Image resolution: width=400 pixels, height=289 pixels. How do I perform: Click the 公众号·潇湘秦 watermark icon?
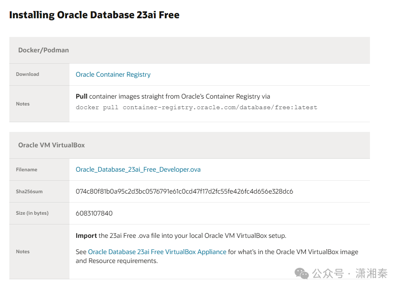tap(301, 274)
